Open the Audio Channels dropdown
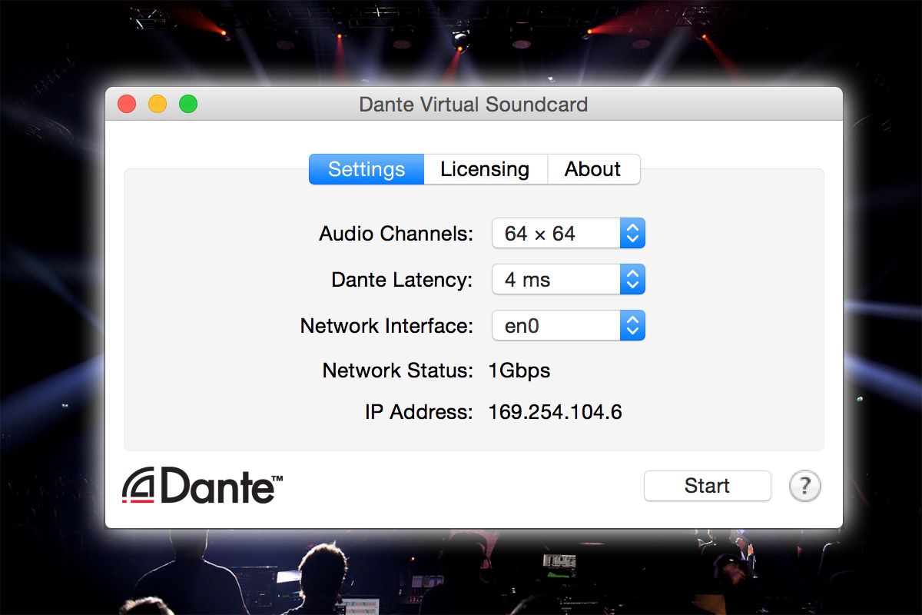Viewport: 922px width, 615px height. pyautogui.click(x=568, y=234)
